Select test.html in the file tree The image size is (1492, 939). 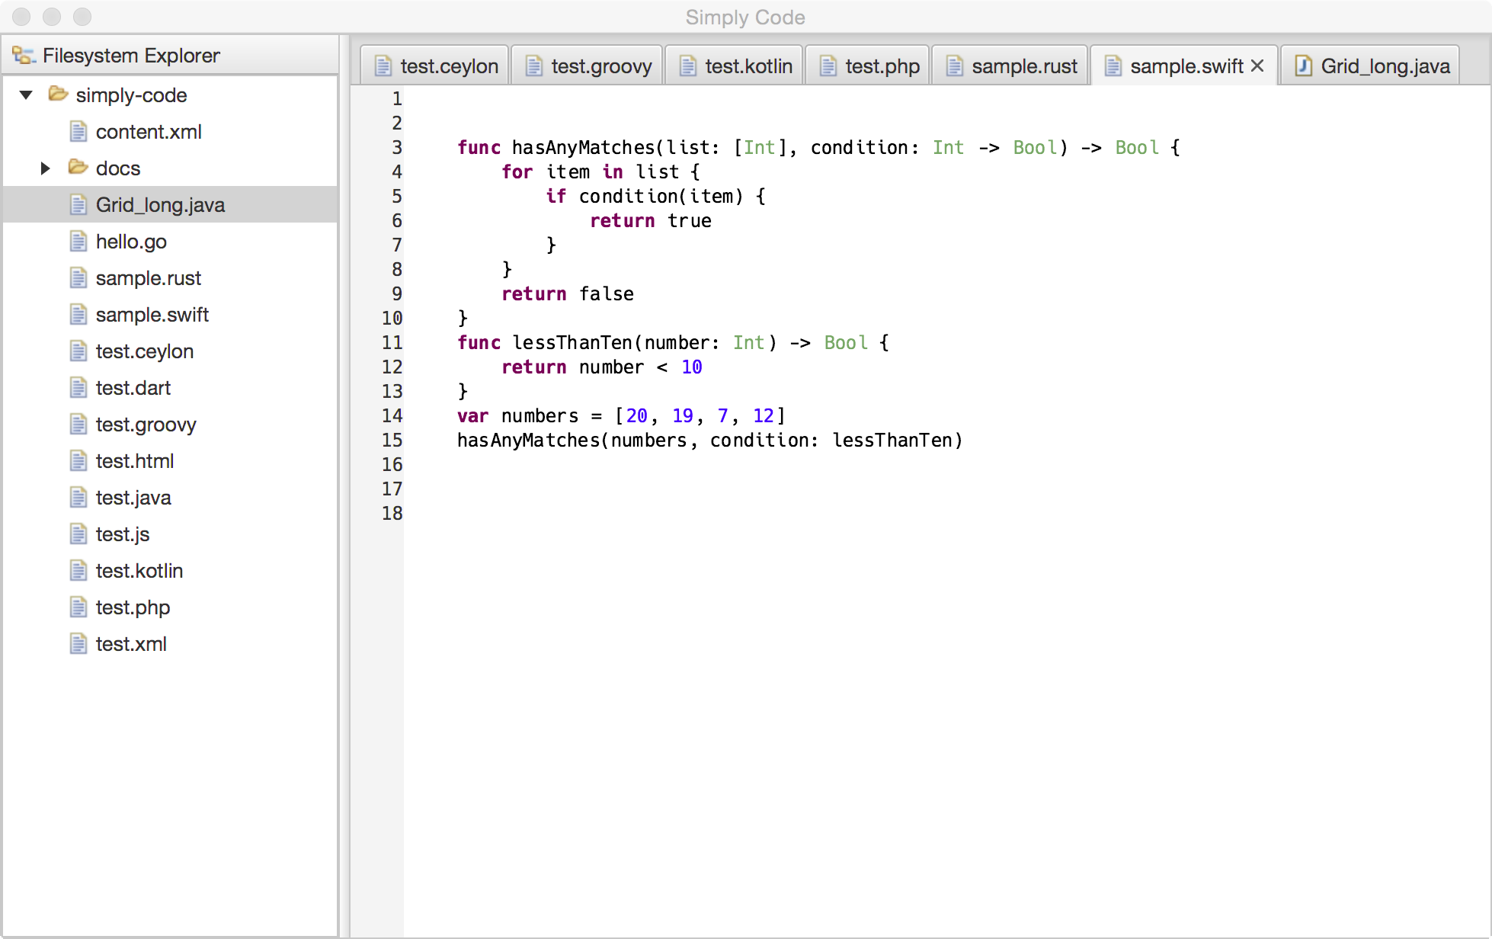click(134, 461)
